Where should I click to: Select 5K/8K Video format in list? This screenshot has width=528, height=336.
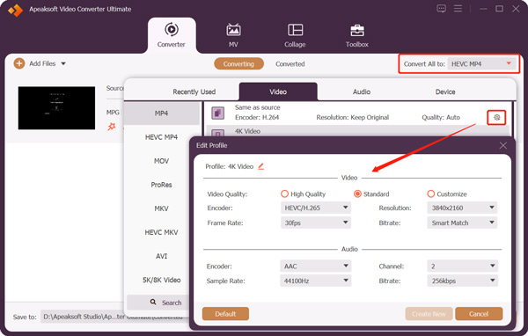pos(162,280)
